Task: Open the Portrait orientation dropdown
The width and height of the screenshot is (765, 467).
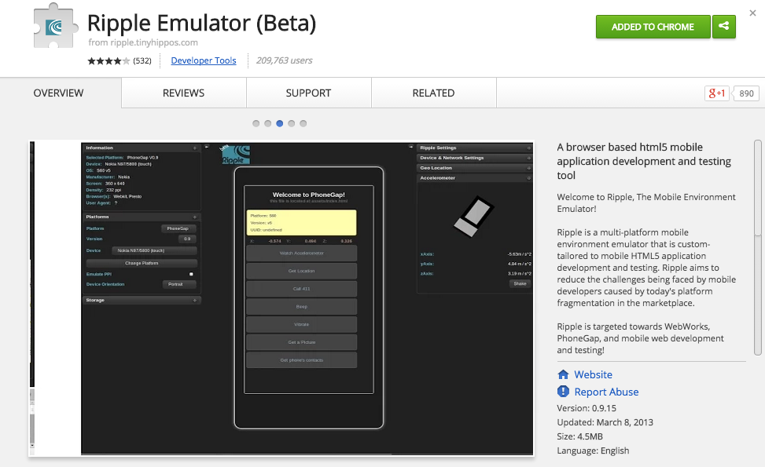Action: click(x=179, y=284)
